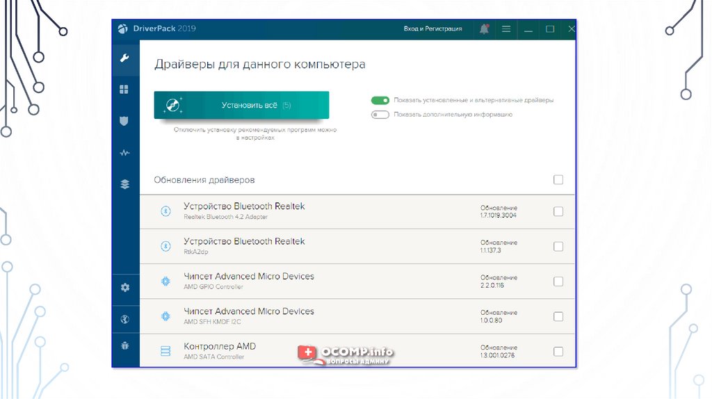Click note about disabling recommended programs
This screenshot has height=399, width=712.
(255, 133)
